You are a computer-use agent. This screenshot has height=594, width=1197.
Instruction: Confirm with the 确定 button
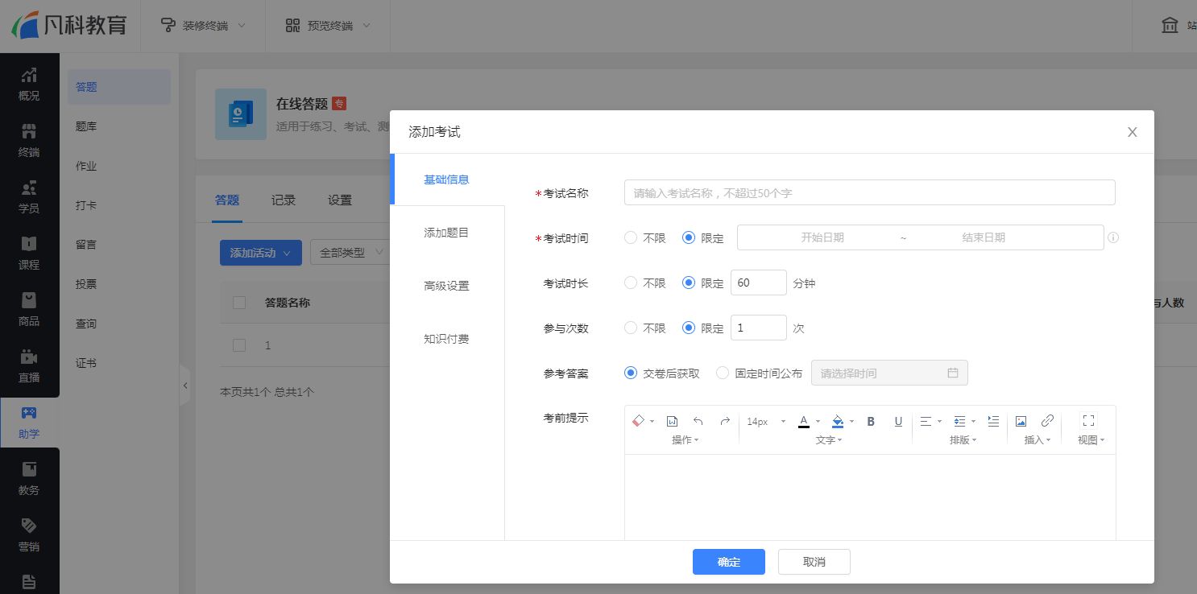pos(729,562)
